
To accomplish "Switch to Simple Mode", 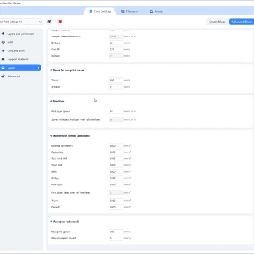I will click(217, 22).
